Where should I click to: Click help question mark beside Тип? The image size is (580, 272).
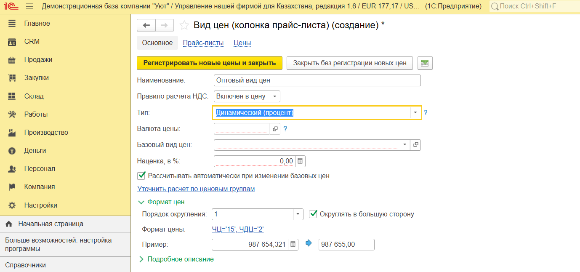point(426,113)
